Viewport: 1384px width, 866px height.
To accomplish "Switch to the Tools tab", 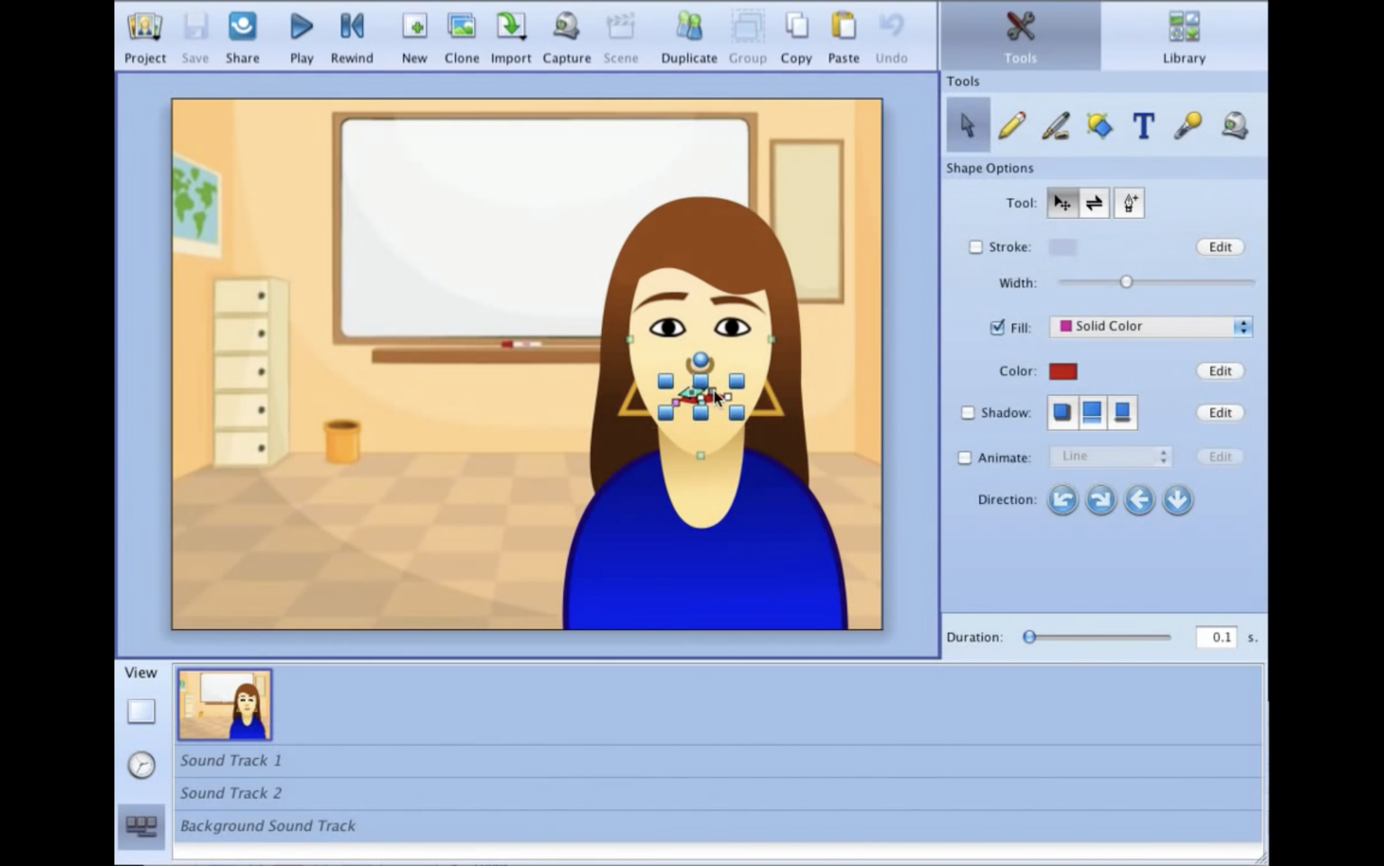I will point(1019,36).
